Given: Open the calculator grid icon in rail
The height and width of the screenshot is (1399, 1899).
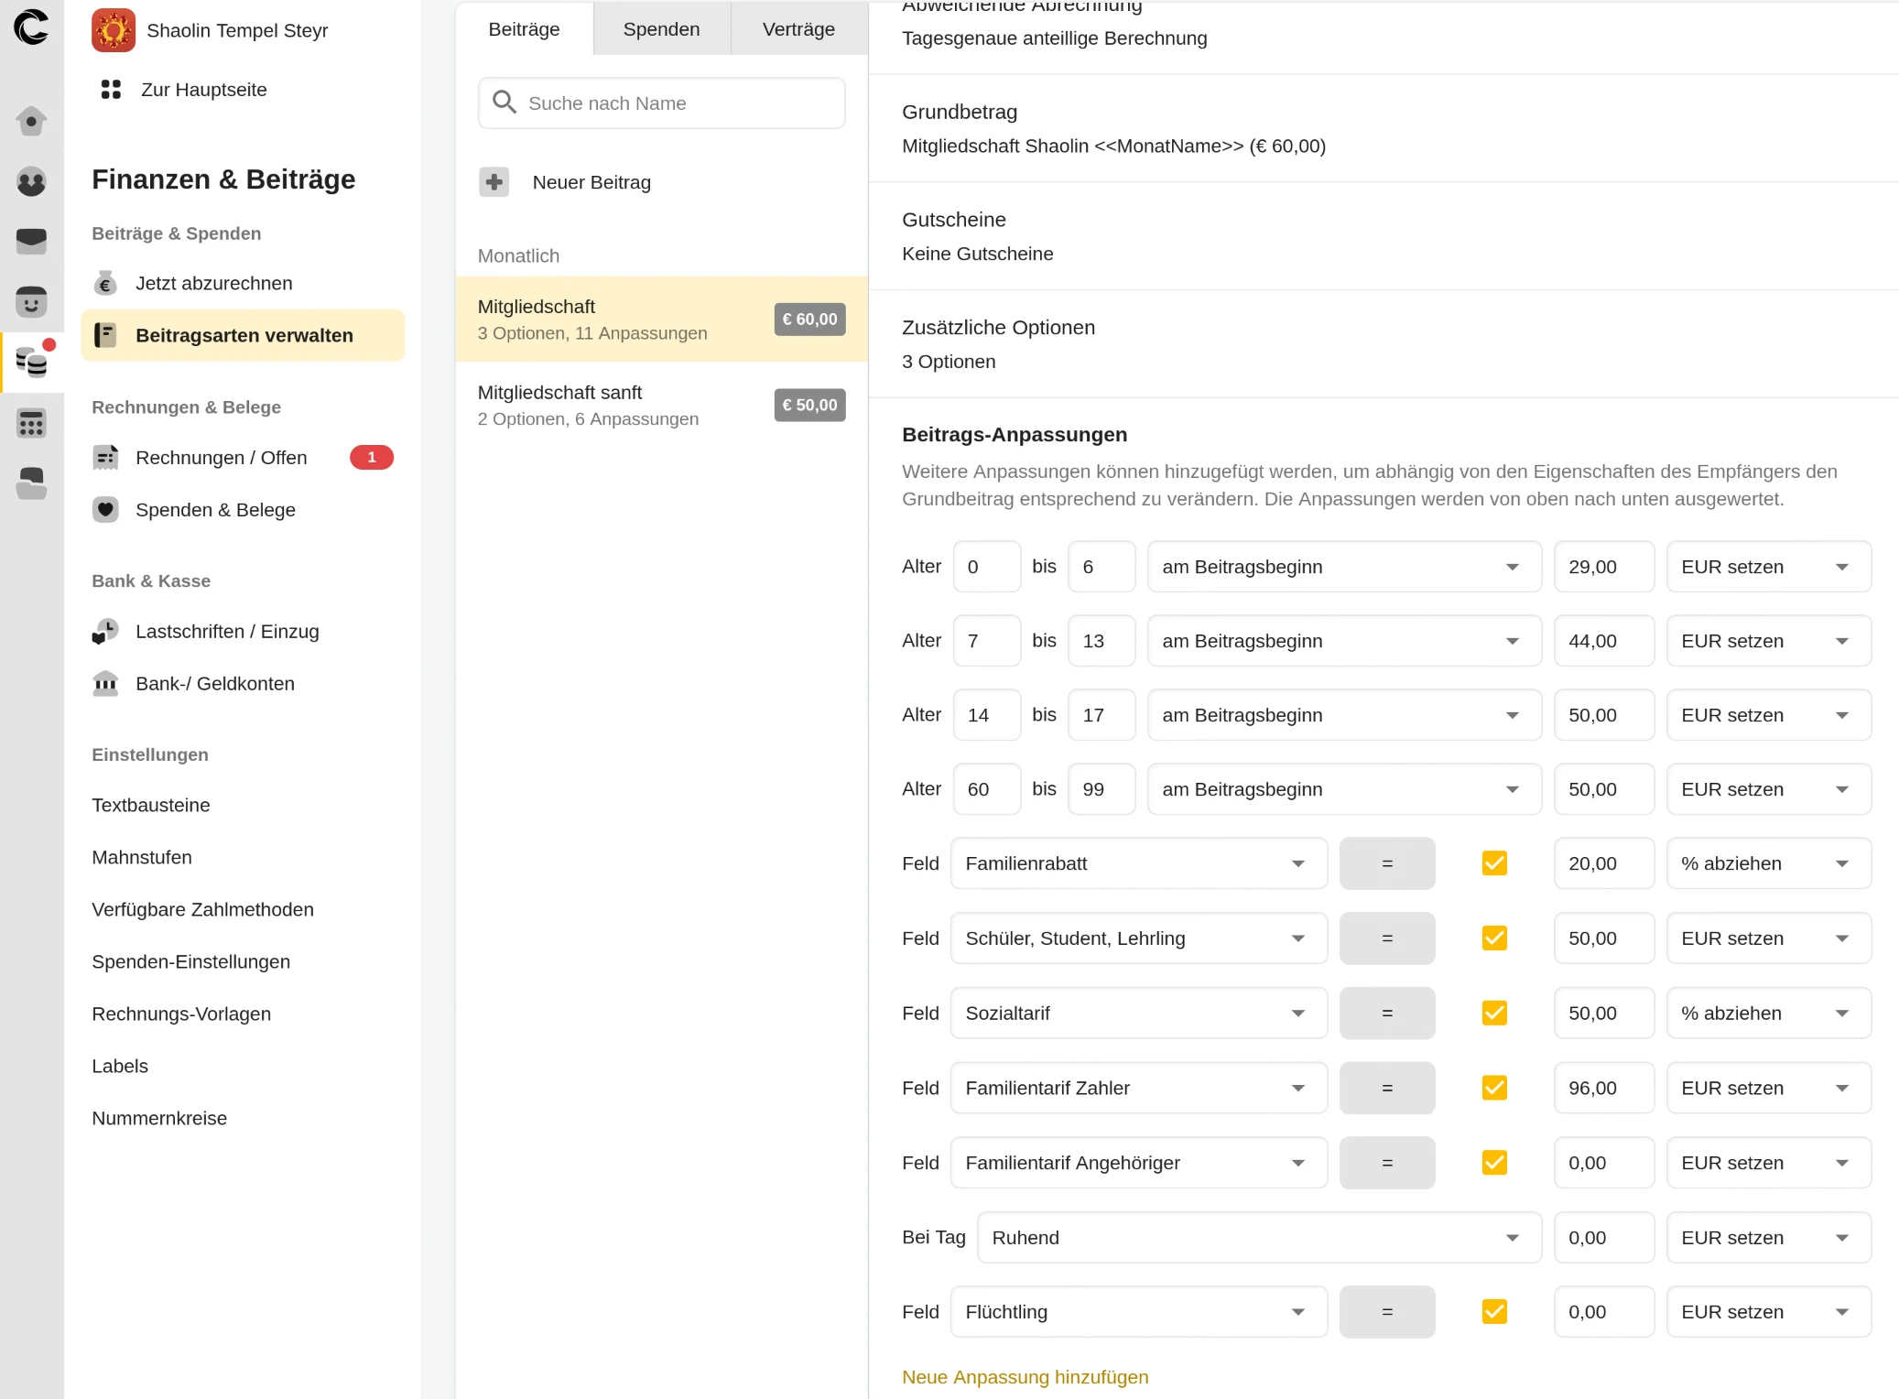Looking at the screenshot, I should pos(31,424).
